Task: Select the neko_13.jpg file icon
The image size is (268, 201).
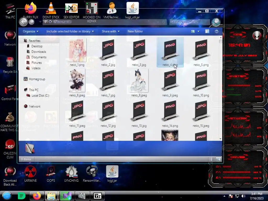Action: [139, 111]
